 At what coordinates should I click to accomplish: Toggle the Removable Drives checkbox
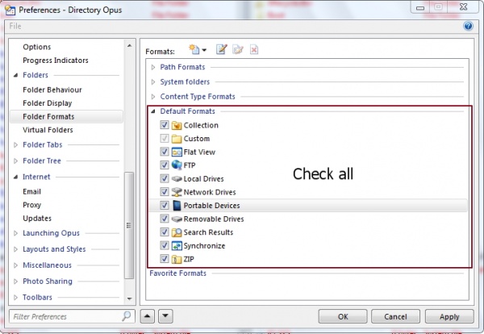165,219
